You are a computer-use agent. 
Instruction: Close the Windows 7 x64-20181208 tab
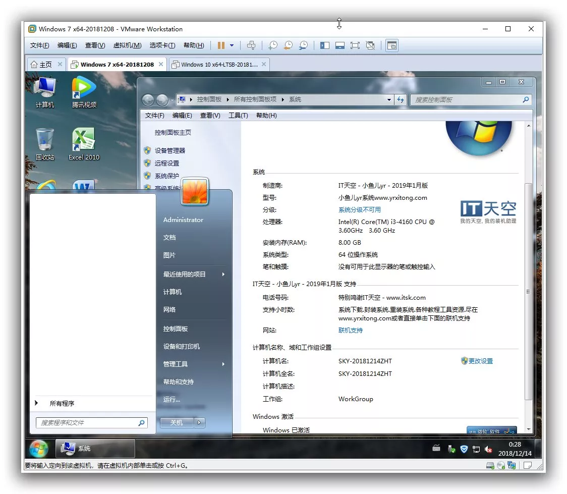point(160,64)
